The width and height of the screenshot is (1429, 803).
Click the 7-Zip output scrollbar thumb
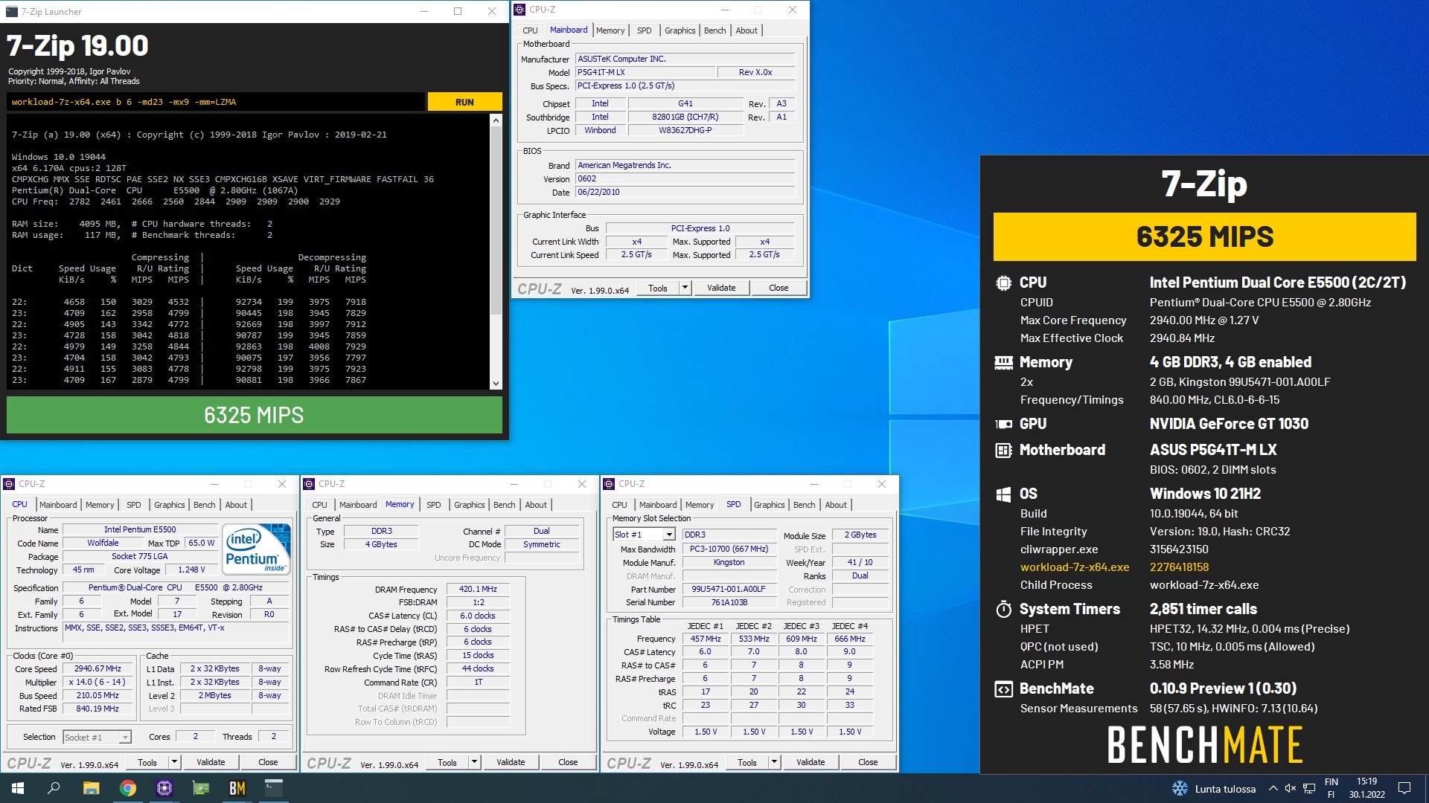[x=496, y=221]
